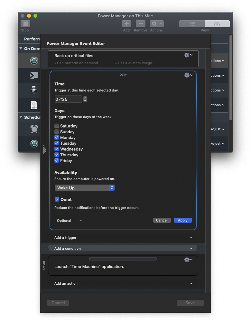Screen dimensions: 251x321
Task: Open gear menu for Back up critical files
Action: click(188, 55)
